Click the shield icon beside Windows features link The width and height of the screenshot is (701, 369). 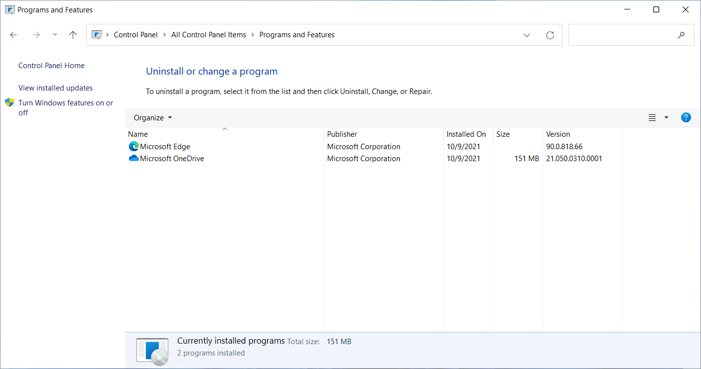pyautogui.click(x=9, y=102)
